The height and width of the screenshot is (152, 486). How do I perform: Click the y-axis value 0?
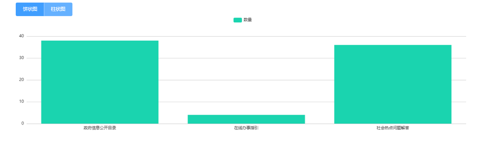pos(23,123)
